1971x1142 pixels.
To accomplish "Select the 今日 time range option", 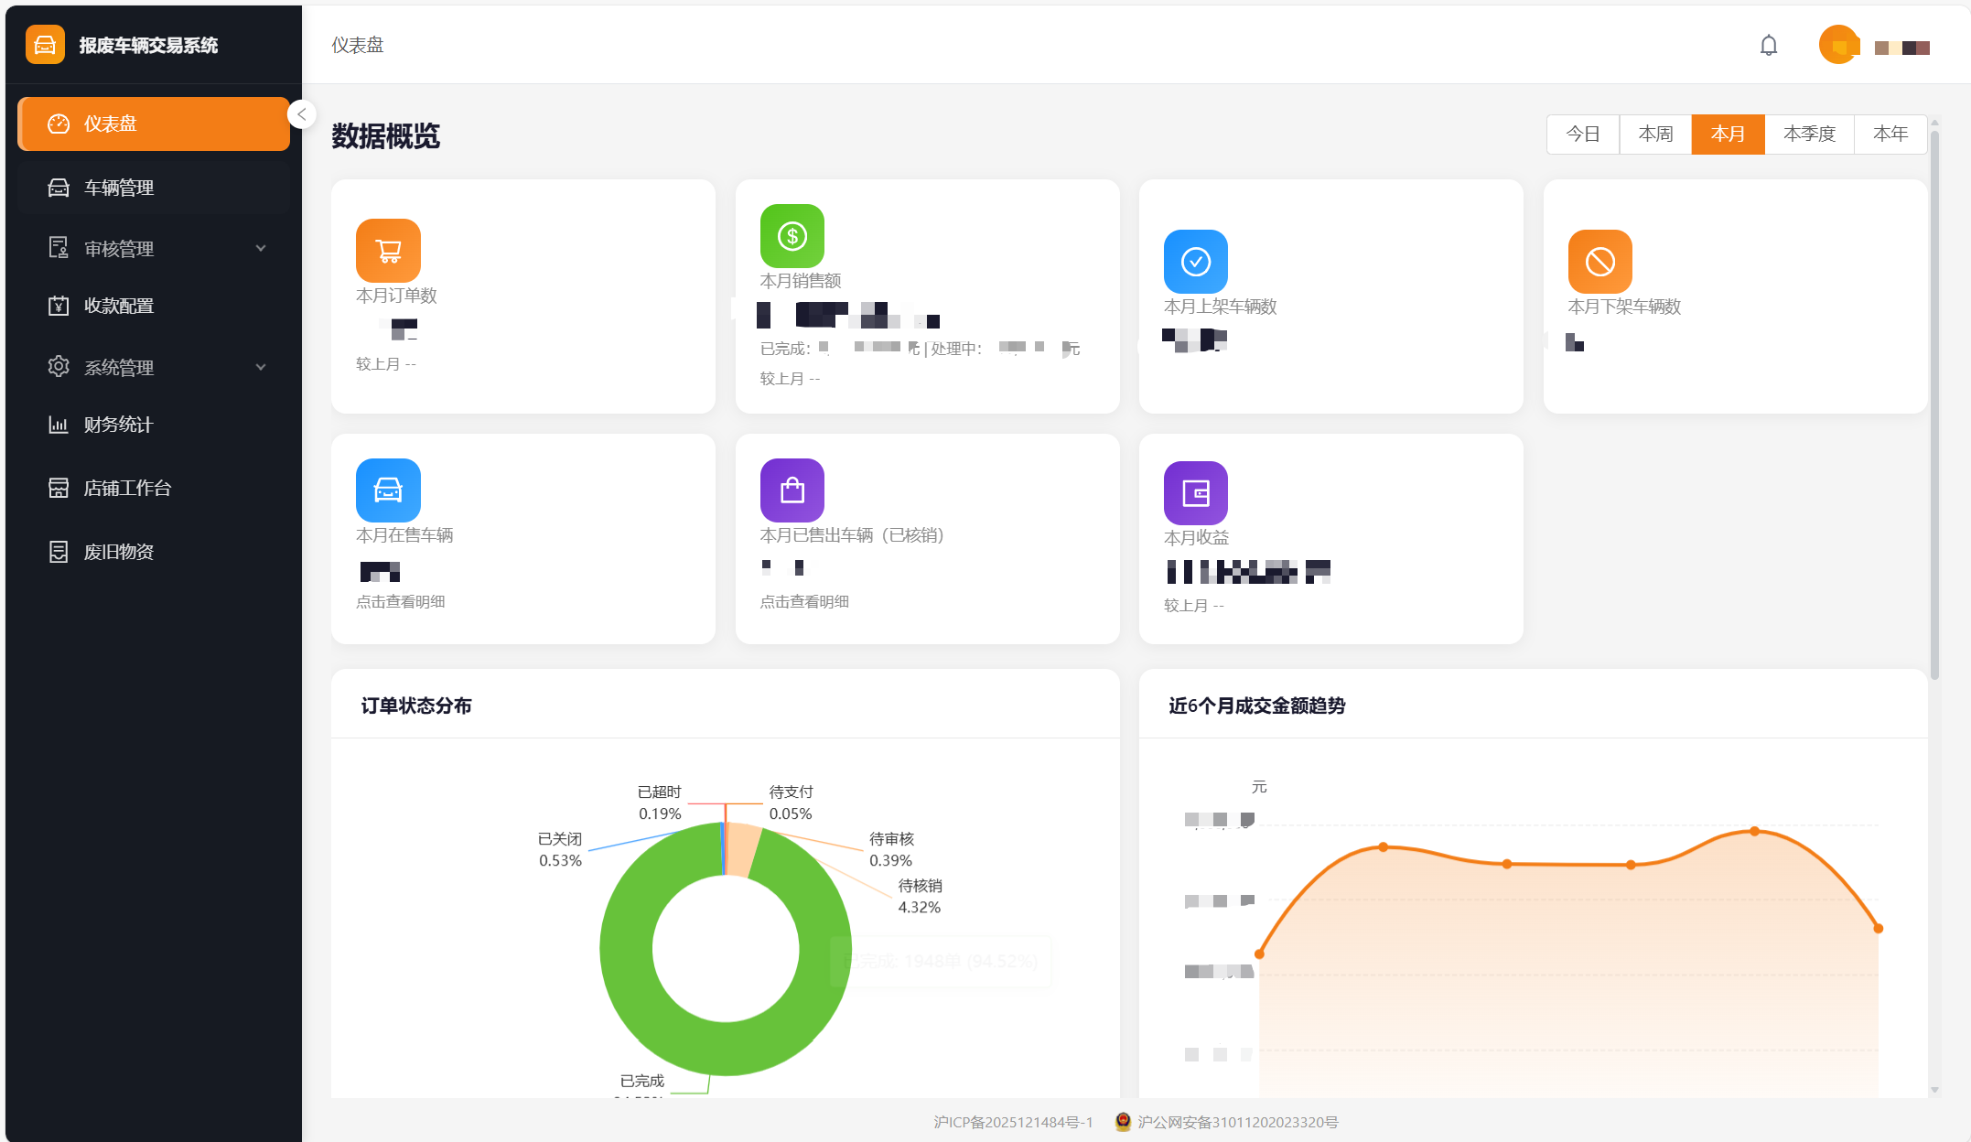I will click(x=1583, y=135).
